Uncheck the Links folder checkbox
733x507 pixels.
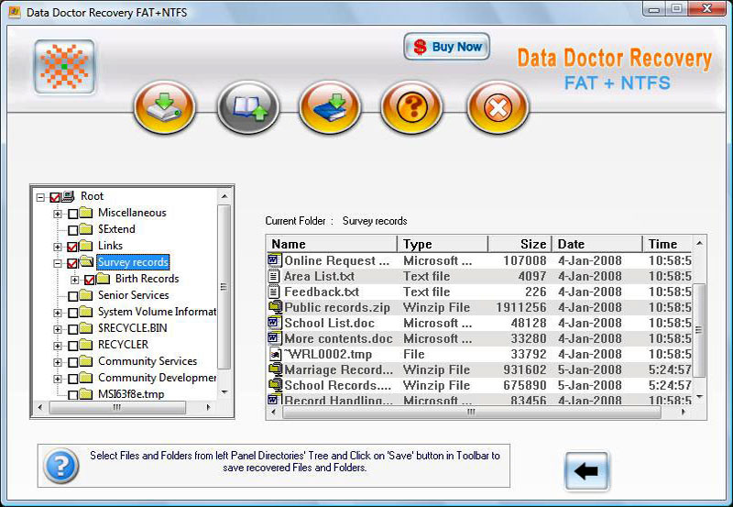tap(72, 247)
